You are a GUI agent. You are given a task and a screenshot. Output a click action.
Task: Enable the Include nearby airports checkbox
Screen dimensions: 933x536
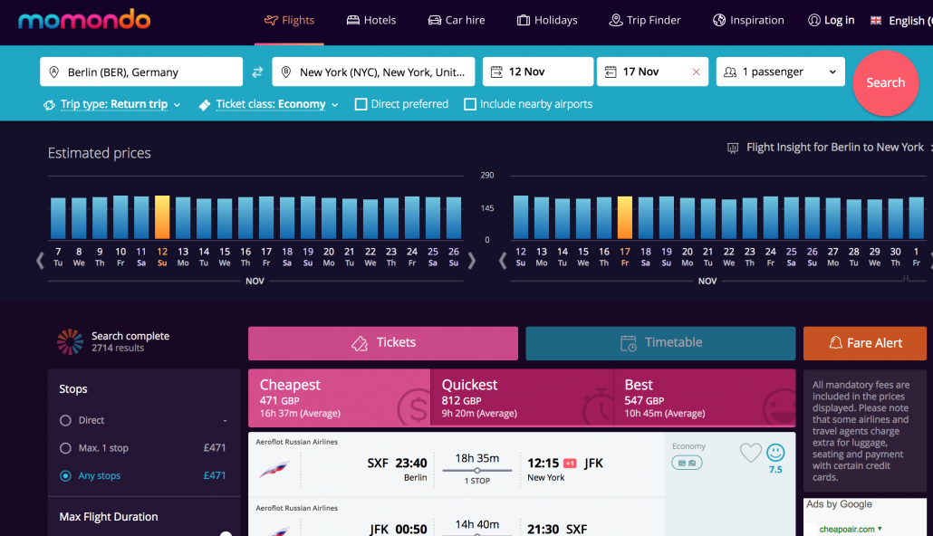[470, 104]
